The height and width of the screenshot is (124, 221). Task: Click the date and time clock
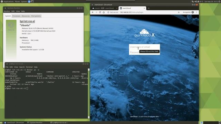point(211,1)
